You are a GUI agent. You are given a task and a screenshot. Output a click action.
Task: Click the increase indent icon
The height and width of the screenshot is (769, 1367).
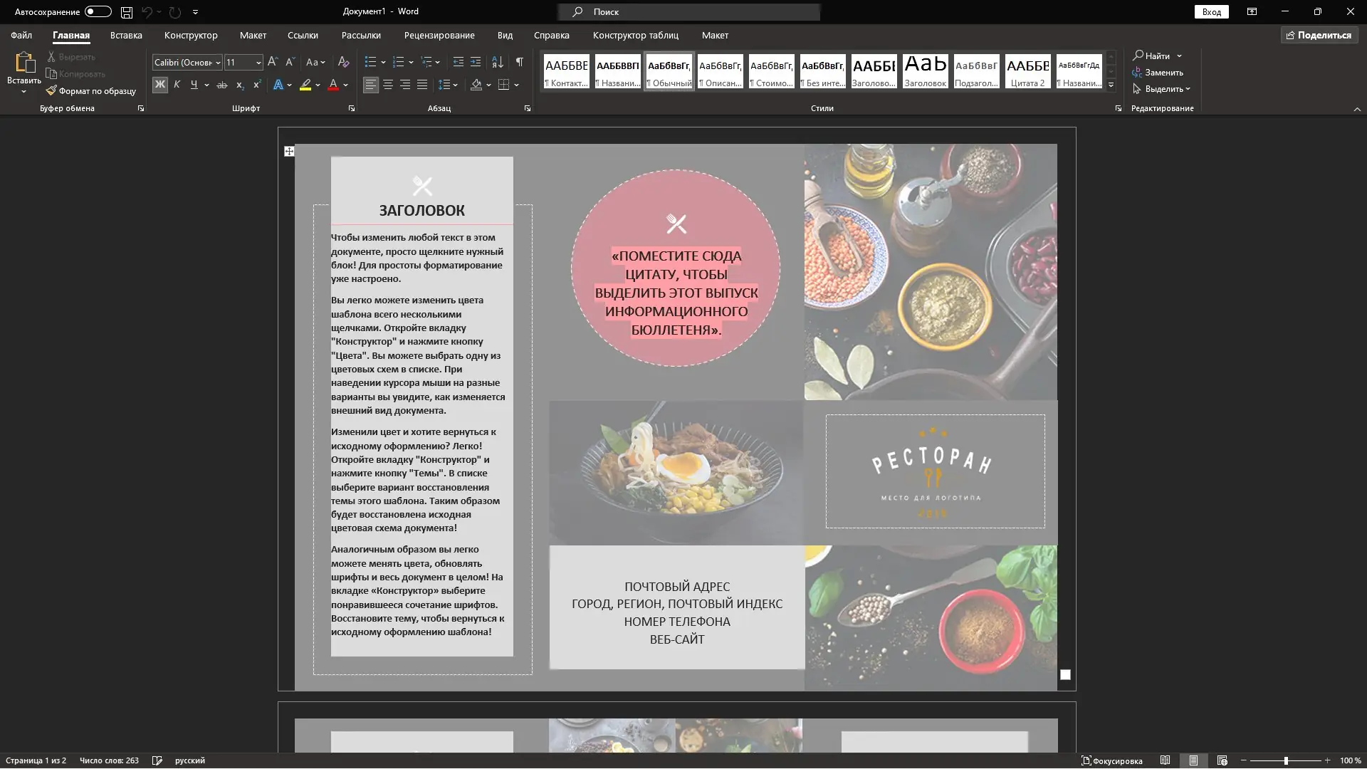(x=476, y=62)
